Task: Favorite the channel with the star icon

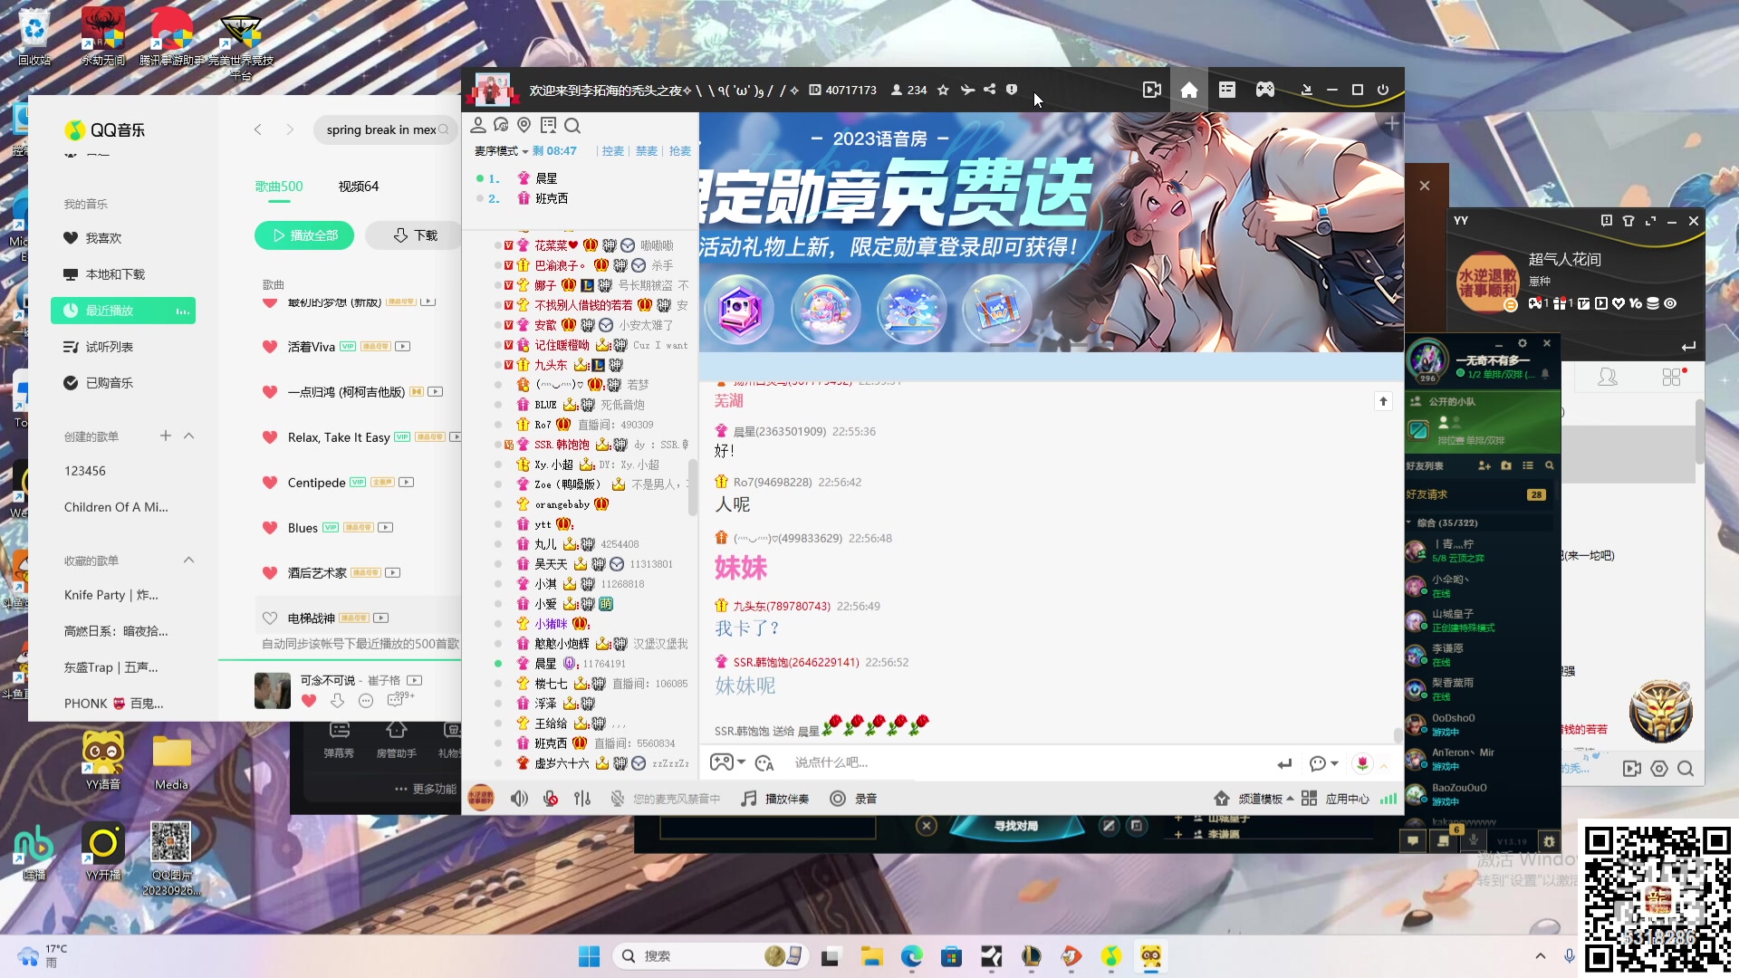Action: tap(943, 90)
